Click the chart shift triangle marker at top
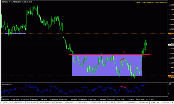The height and width of the screenshot is (104, 174). (134, 1)
